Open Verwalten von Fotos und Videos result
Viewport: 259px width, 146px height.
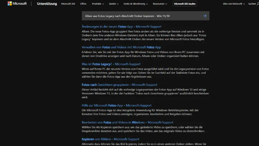pyautogui.click(x=121, y=47)
